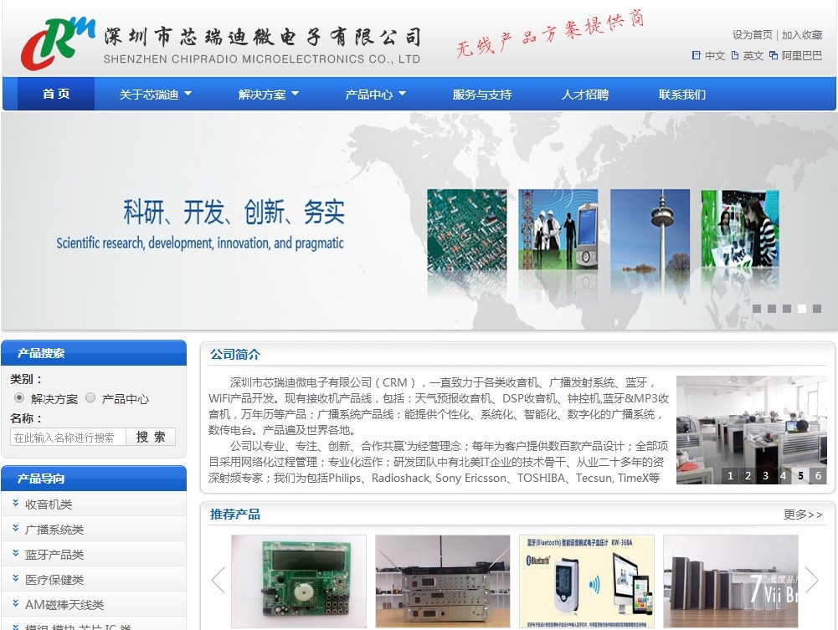Viewport: 838px width, 630px height.
Task: Select the 产品中心 radio button in search
Action: pos(90,398)
